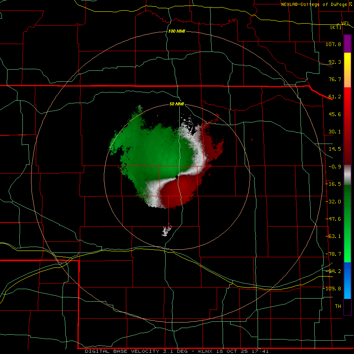Pick the red segment of the color scale
The width and height of the screenshot is (354, 354).
[x=347, y=126]
